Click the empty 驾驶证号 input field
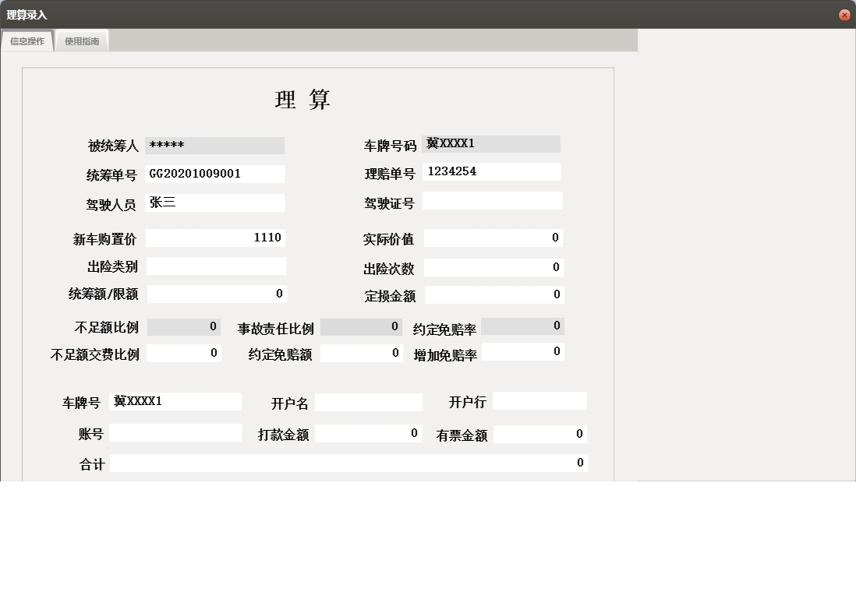This screenshot has width=856, height=613. [x=492, y=200]
